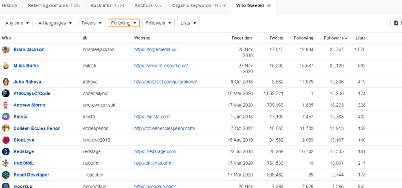Visit the forgemedia.io website link
The width and height of the screenshot is (402, 188).
coord(155,49)
